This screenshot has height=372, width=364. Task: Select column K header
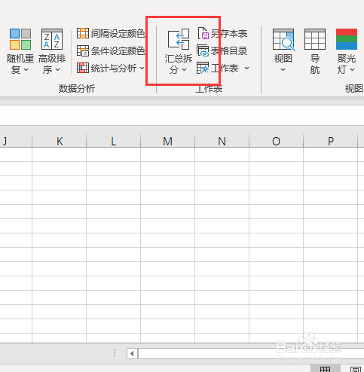click(x=60, y=141)
